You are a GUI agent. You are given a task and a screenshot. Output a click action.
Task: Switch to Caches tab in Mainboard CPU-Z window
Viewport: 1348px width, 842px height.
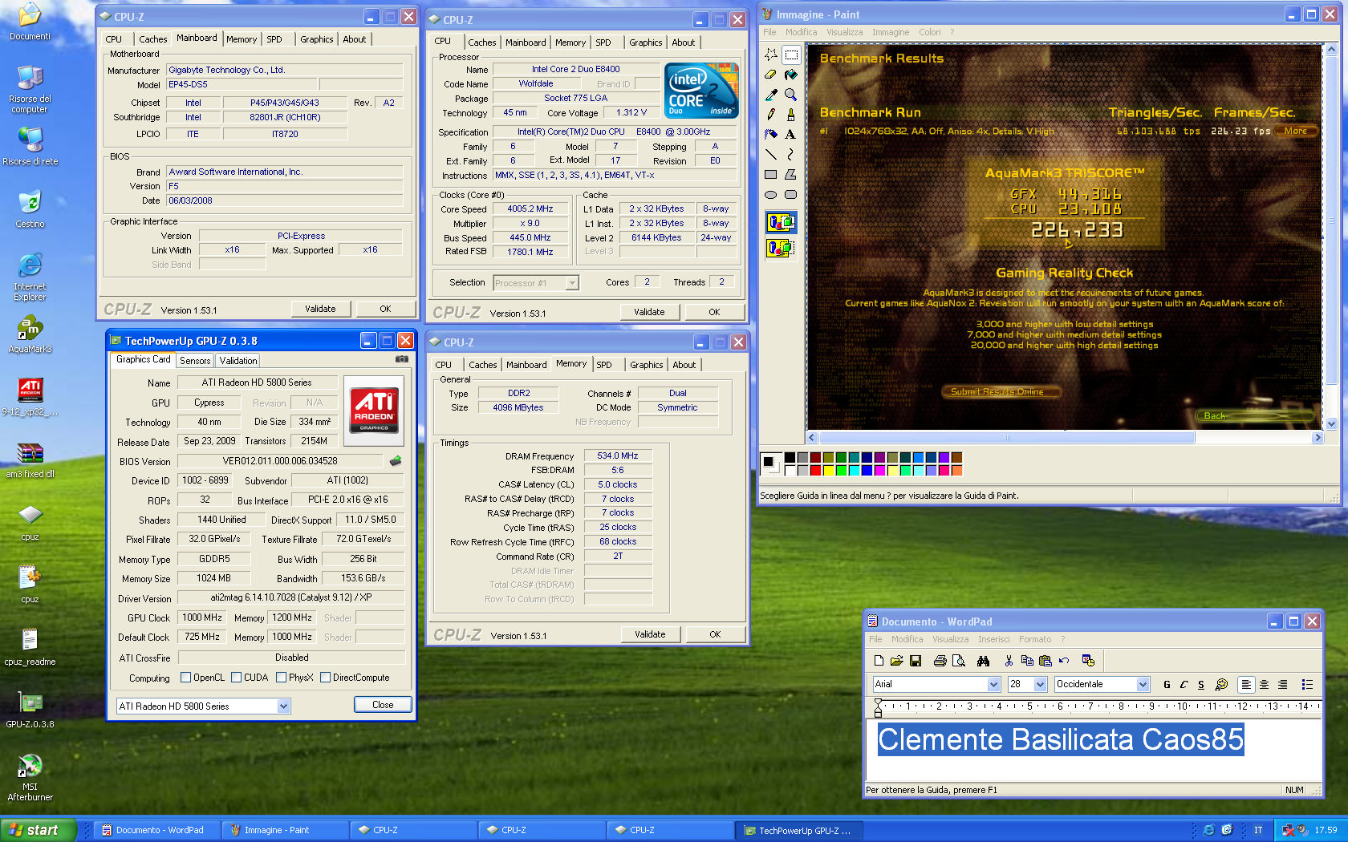click(x=152, y=39)
